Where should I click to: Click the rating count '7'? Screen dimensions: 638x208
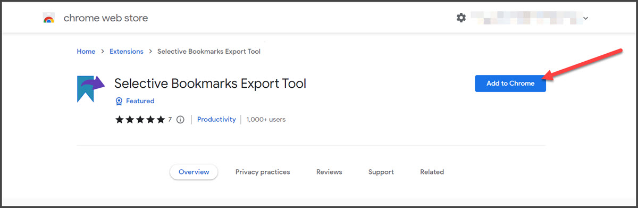(170, 120)
